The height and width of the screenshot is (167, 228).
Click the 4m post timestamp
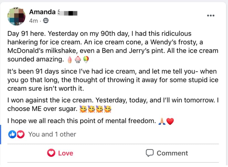pos(33,20)
